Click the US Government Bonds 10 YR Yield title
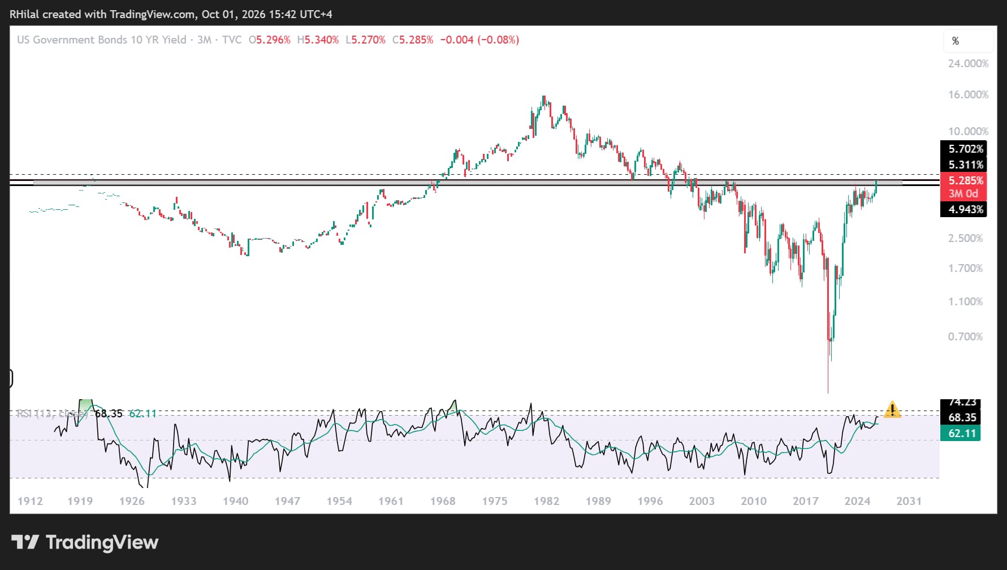This screenshot has height=570, width=1007. 102,40
